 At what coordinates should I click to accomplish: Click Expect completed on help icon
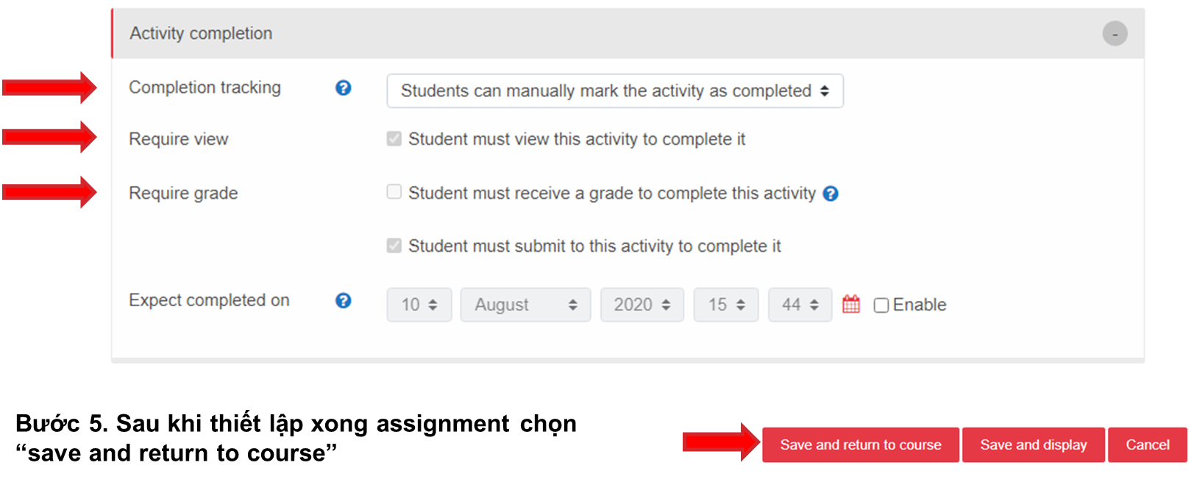click(x=343, y=300)
